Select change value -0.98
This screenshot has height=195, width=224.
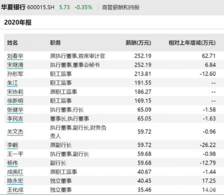pyautogui.click(x=209, y=154)
